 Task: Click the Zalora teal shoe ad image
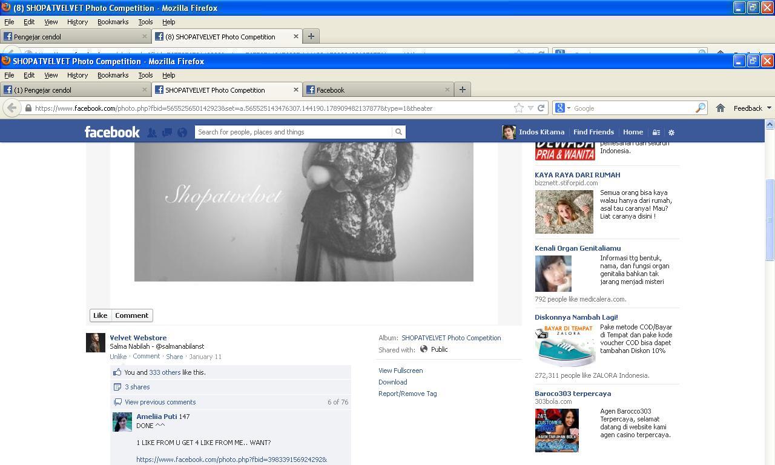(564, 345)
